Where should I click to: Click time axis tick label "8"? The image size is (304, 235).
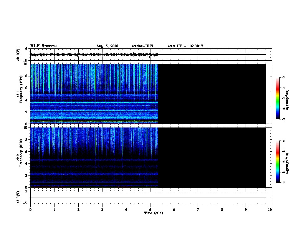coord(222,209)
